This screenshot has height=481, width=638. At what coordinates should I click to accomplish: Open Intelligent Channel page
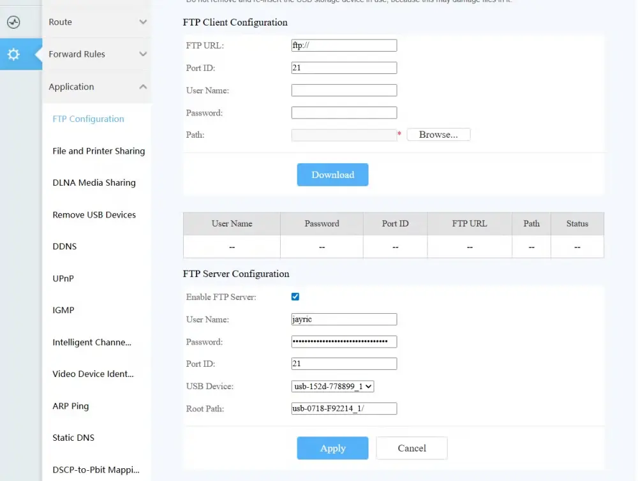(x=92, y=342)
